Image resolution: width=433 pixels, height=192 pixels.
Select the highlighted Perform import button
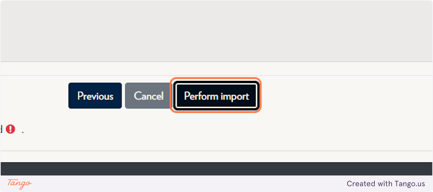pos(216,96)
